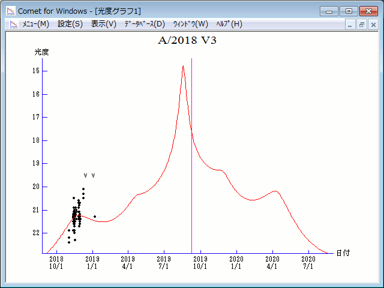
Task: Close the inner 光度グラフ1 document
Action: (373, 25)
